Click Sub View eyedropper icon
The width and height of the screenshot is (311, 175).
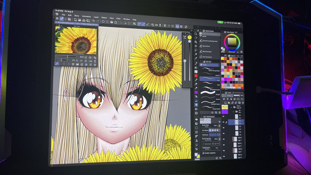[x=57, y=64]
